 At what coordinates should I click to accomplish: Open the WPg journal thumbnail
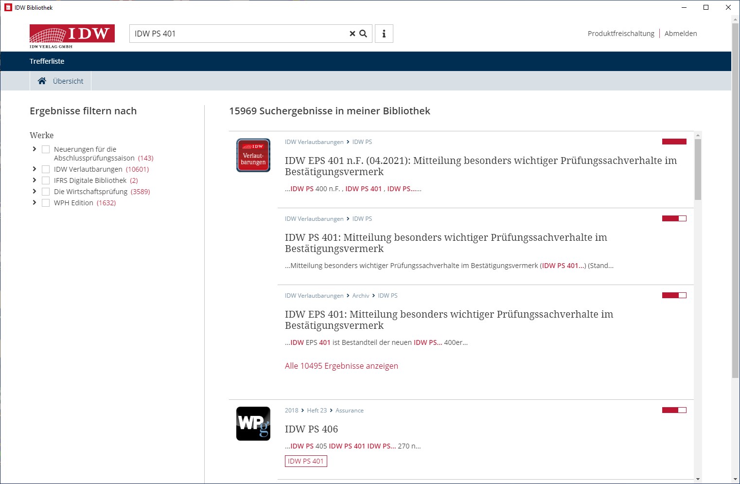[253, 424]
